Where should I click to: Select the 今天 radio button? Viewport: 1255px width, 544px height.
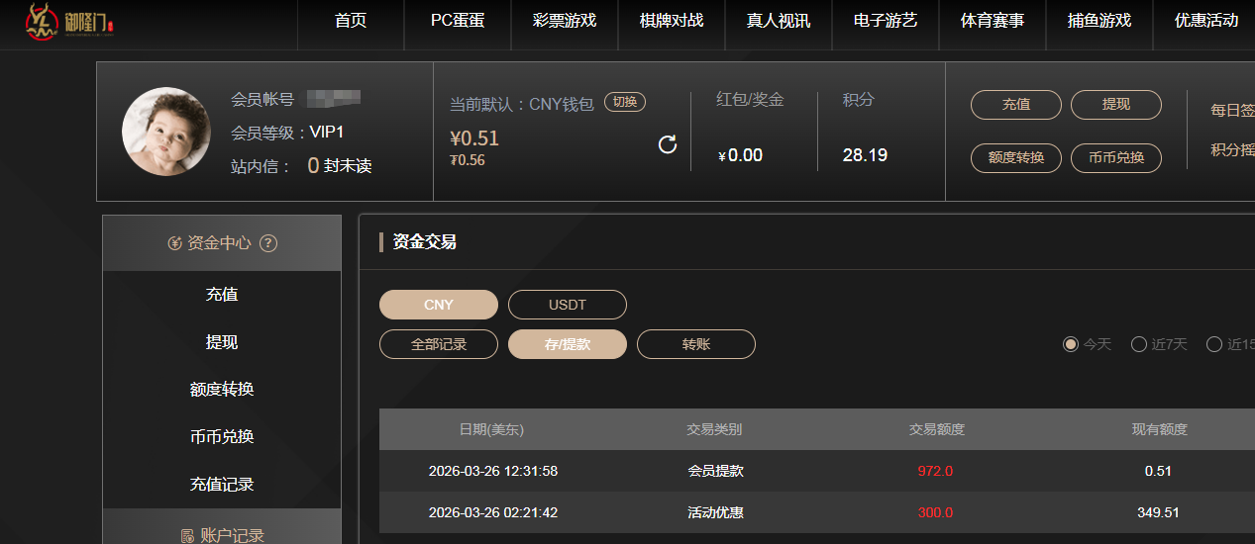pyautogui.click(x=1070, y=344)
